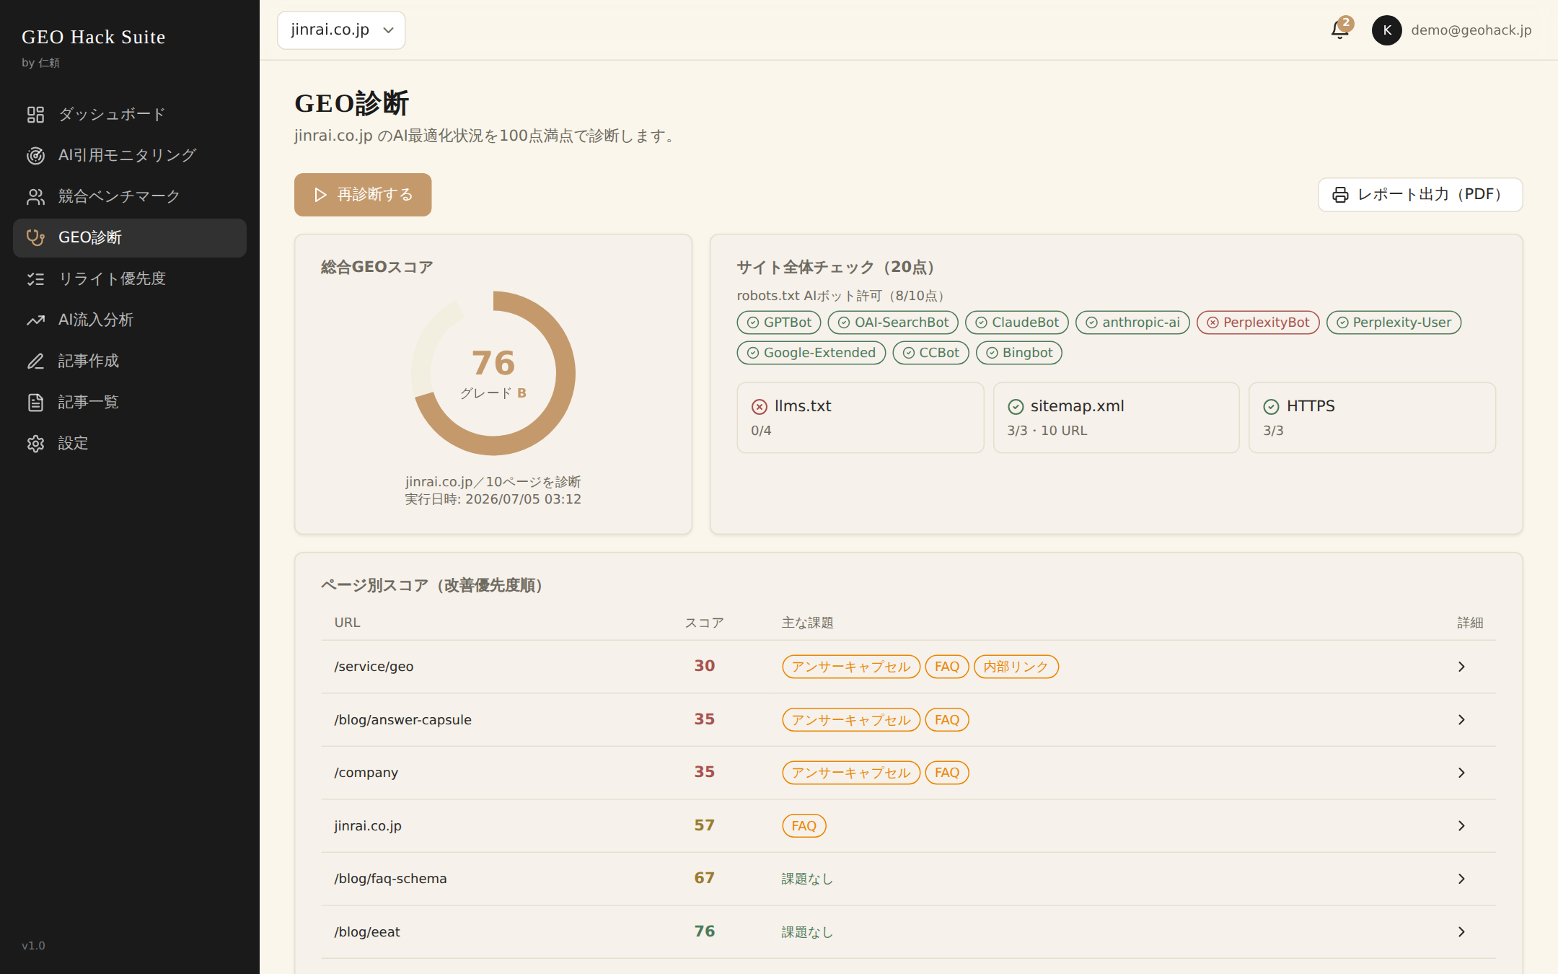This screenshot has height=974, width=1558.
Task: Click the AI流入分析 trending-up icon
Action: (35, 320)
